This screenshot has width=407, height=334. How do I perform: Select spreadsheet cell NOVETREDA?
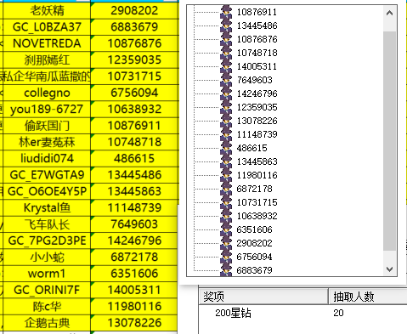click(x=47, y=43)
